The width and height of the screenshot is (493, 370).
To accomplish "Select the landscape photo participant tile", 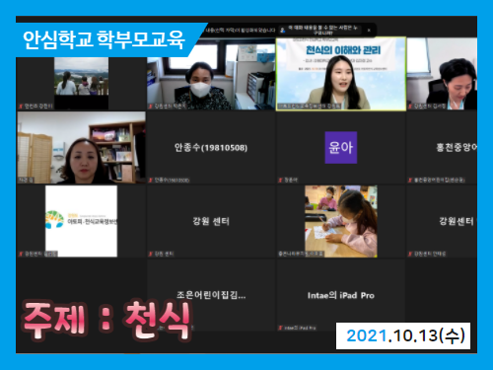I will (x=81, y=83).
